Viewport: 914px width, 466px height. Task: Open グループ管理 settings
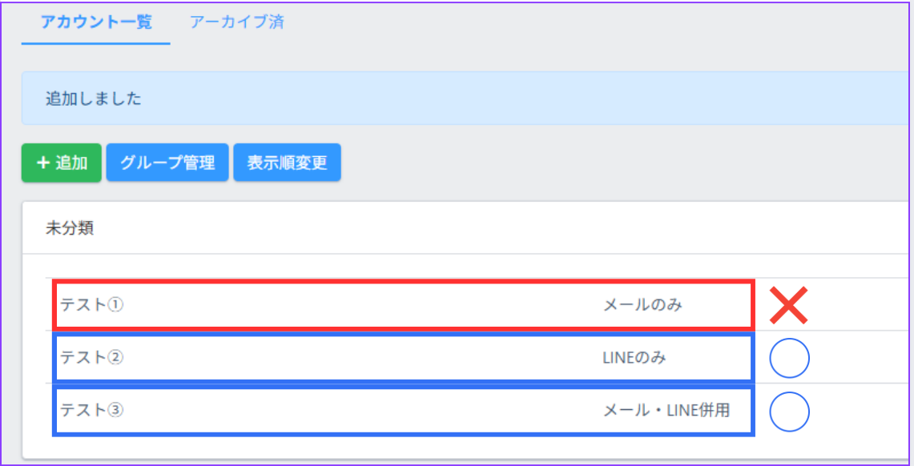[167, 163]
